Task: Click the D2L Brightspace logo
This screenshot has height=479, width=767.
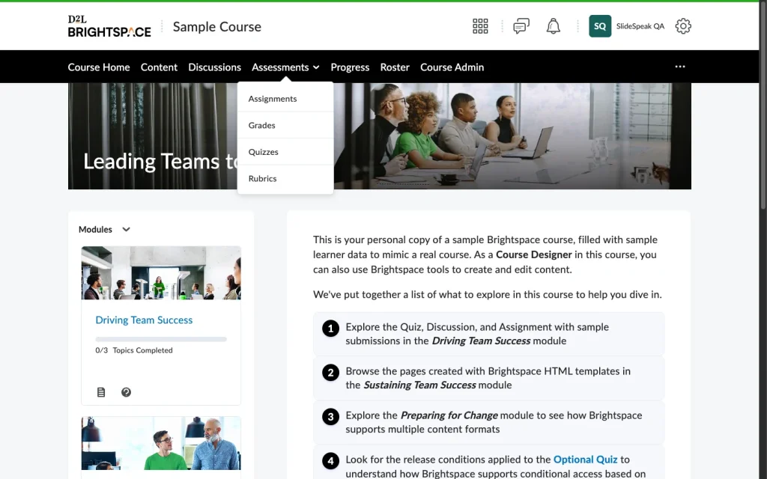Action: [x=109, y=26]
